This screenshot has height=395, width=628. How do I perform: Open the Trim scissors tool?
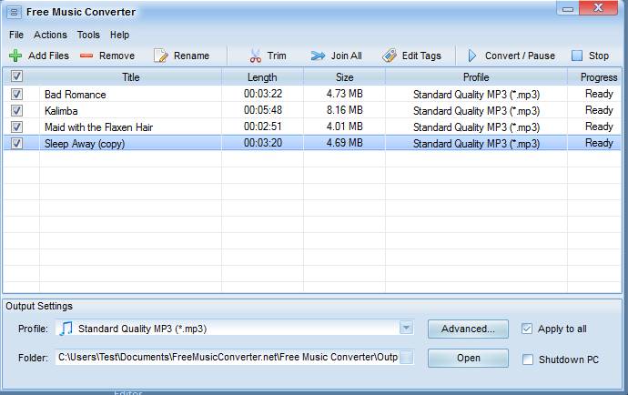pyautogui.click(x=256, y=56)
